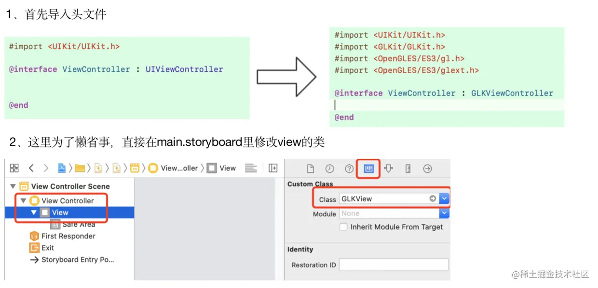Show the Identity inspector
This screenshot has height=288, width=598.
(369, 169)
